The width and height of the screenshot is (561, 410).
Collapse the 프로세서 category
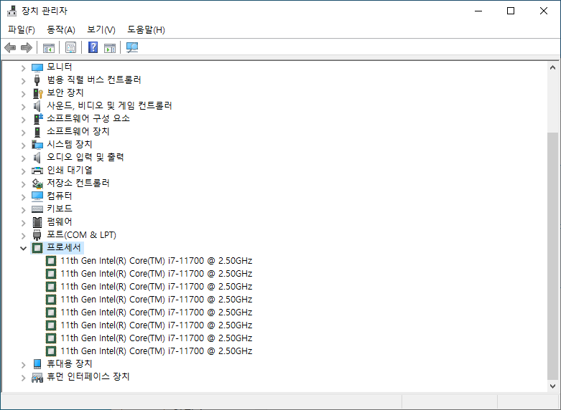click(x=23, y=248)
